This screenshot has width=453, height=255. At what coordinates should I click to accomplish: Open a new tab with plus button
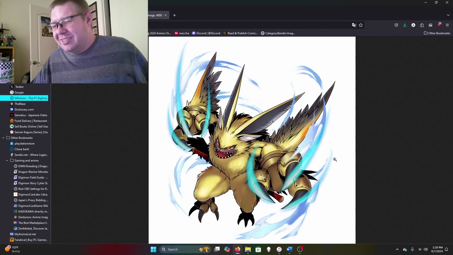click(x=174, y=15)
